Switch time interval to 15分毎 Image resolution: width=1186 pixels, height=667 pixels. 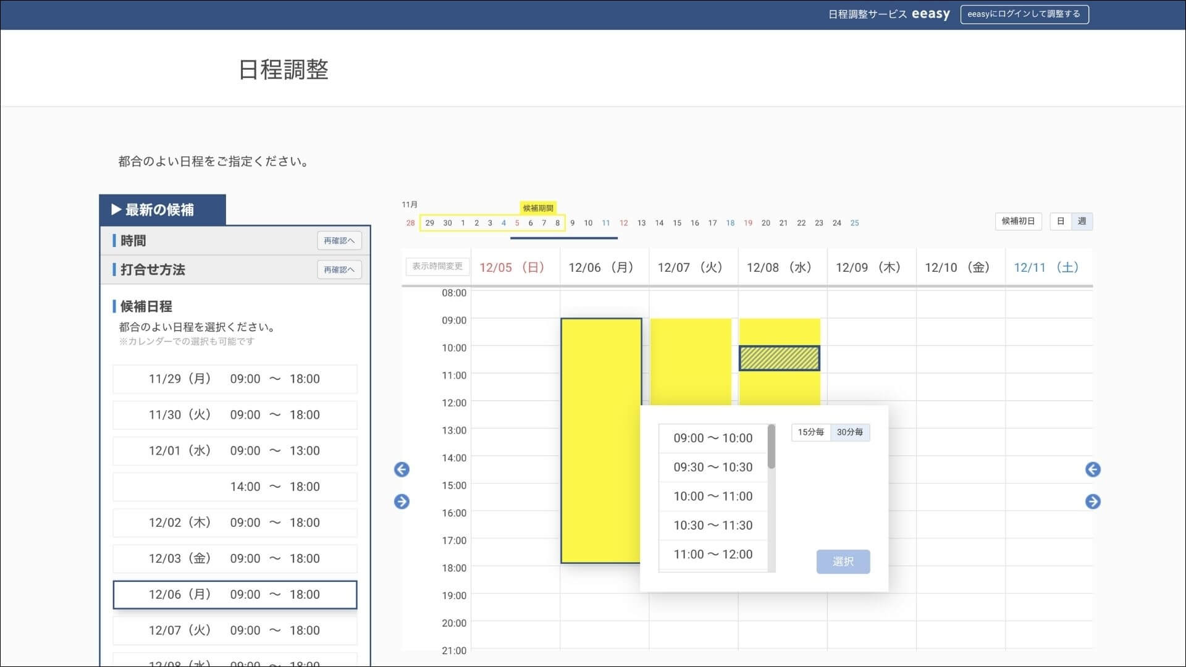pos(811,432)
